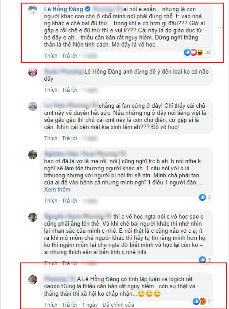Viewport: 229px width, 309px height.
Task: Click the like reaction icon showing 3 on 'bạn ơi' comment
Action: (205, 197)
